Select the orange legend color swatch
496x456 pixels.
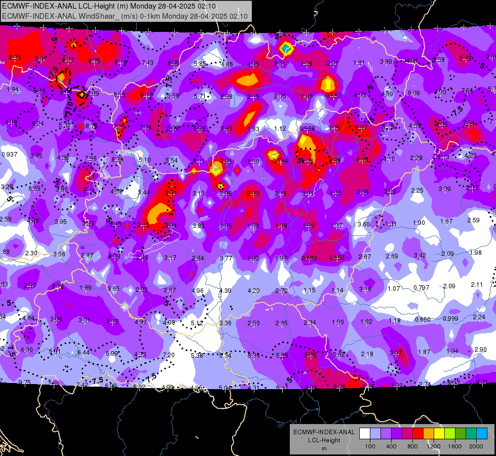coord(429,434)
